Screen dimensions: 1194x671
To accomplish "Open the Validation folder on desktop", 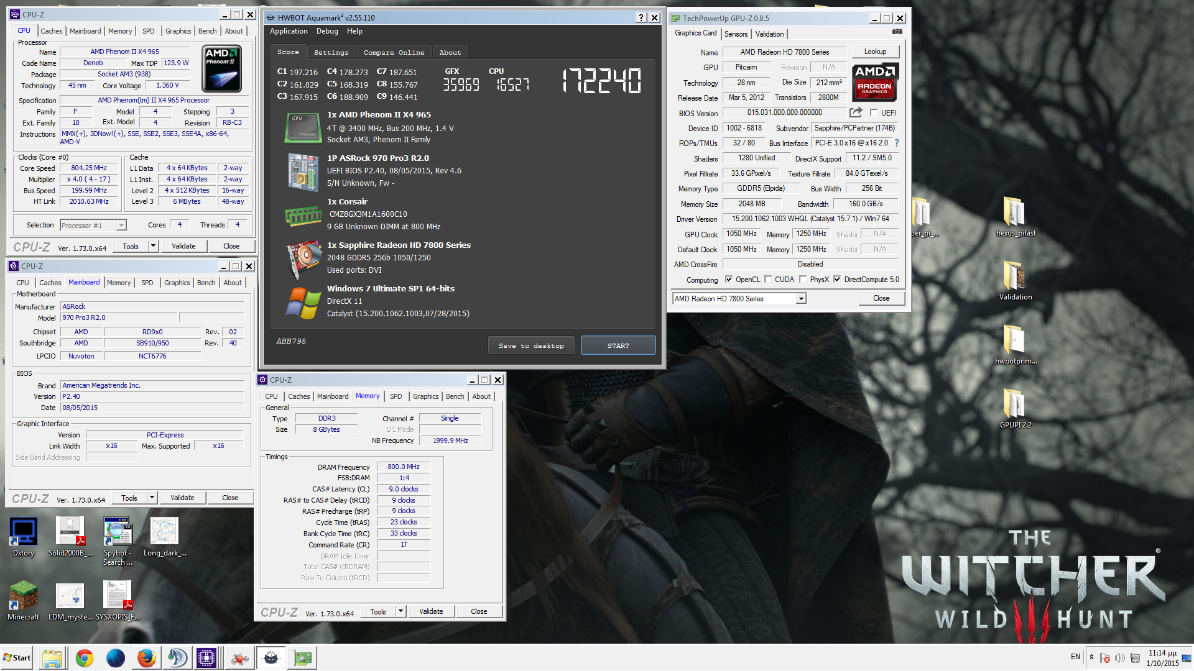I will (1016, 280).
